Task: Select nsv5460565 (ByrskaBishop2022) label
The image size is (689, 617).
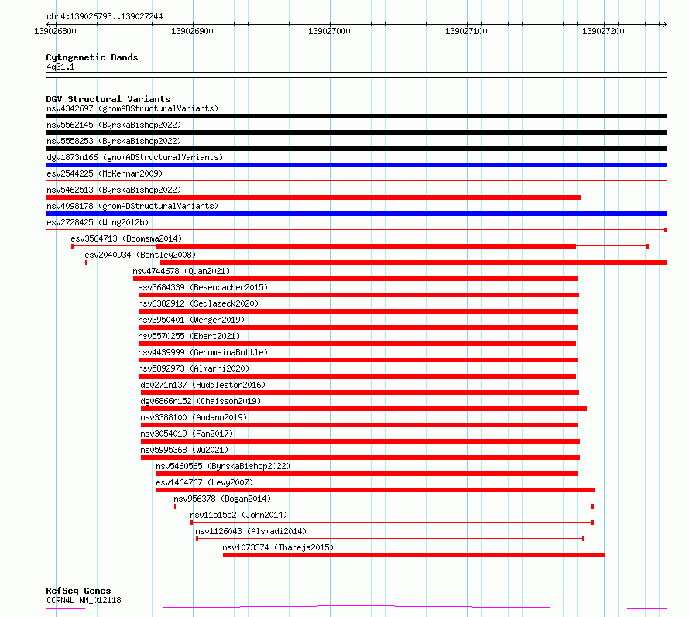Action: [223, 466]
